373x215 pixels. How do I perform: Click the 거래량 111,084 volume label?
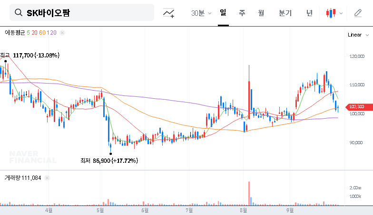(x=23, y=178)
